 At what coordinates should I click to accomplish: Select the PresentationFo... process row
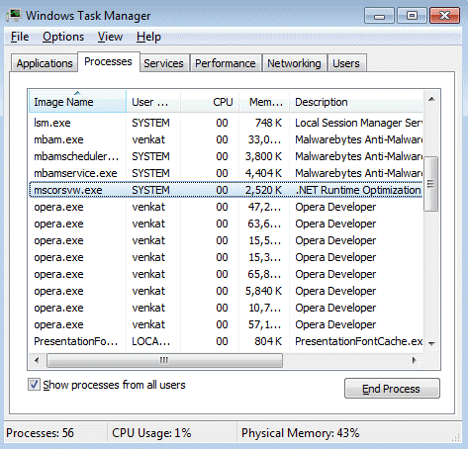pos(226,341)
